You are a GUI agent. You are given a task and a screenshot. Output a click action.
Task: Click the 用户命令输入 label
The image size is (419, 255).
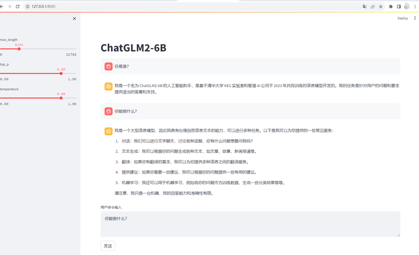tap(111, 207)
